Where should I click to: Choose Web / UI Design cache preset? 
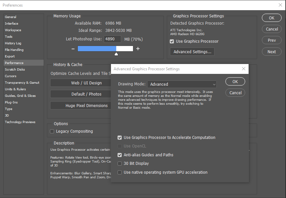coord(81,83)
